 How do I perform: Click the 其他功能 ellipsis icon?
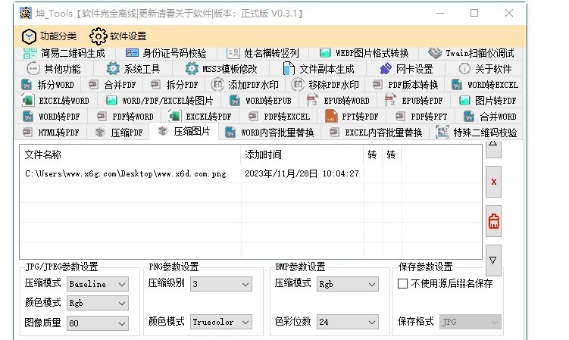[33, 69]
